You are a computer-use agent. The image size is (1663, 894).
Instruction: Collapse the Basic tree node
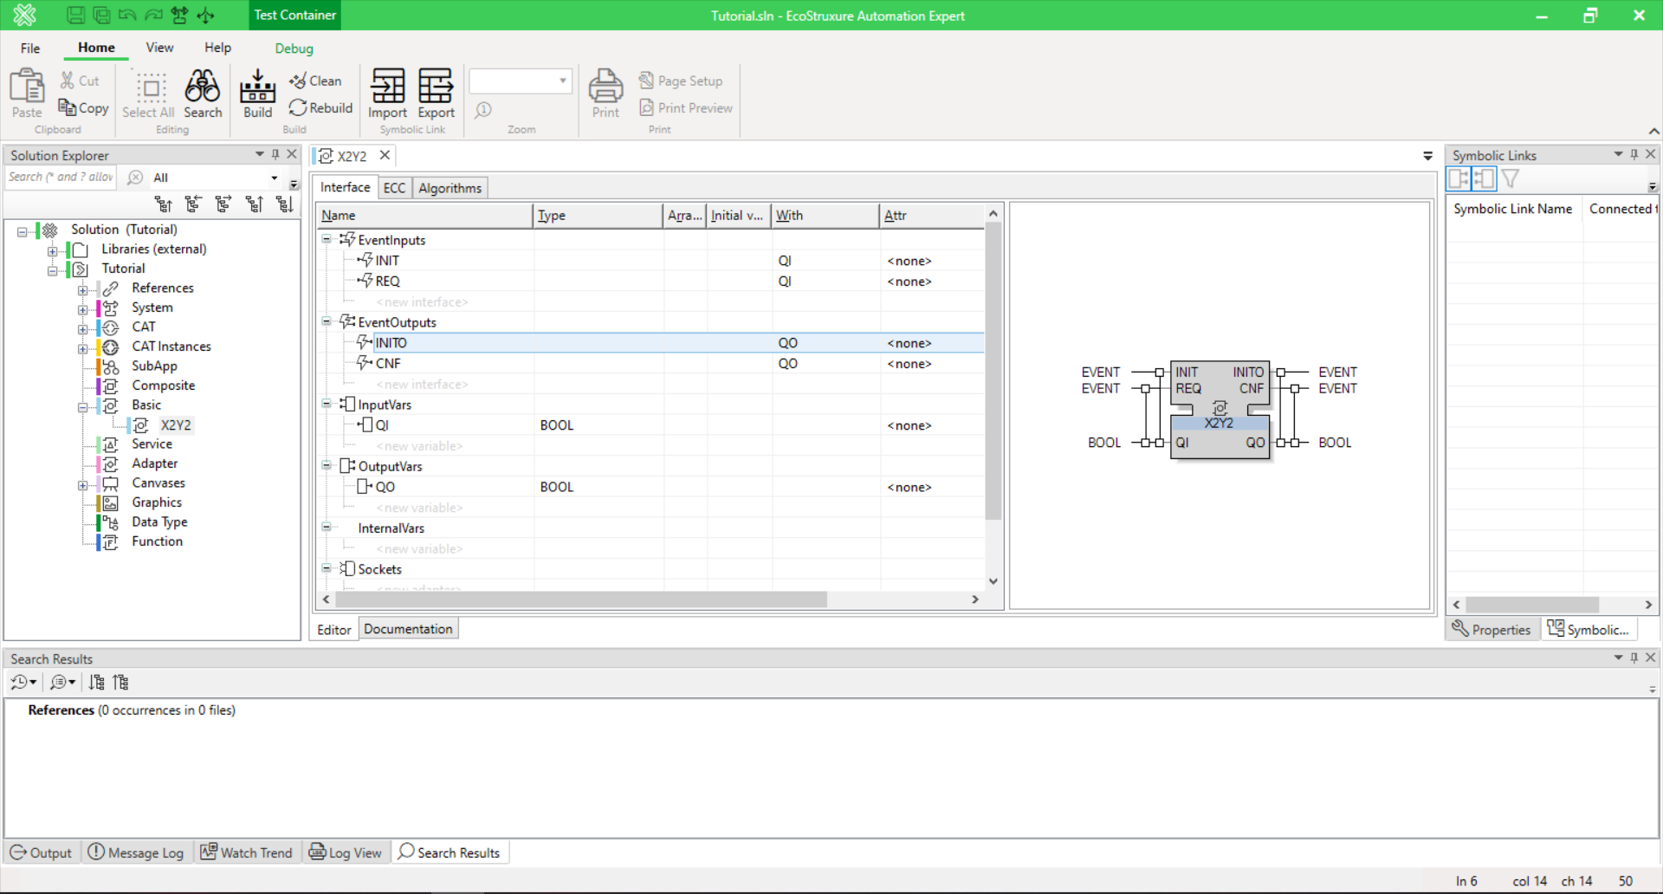(x=83, y=407)
